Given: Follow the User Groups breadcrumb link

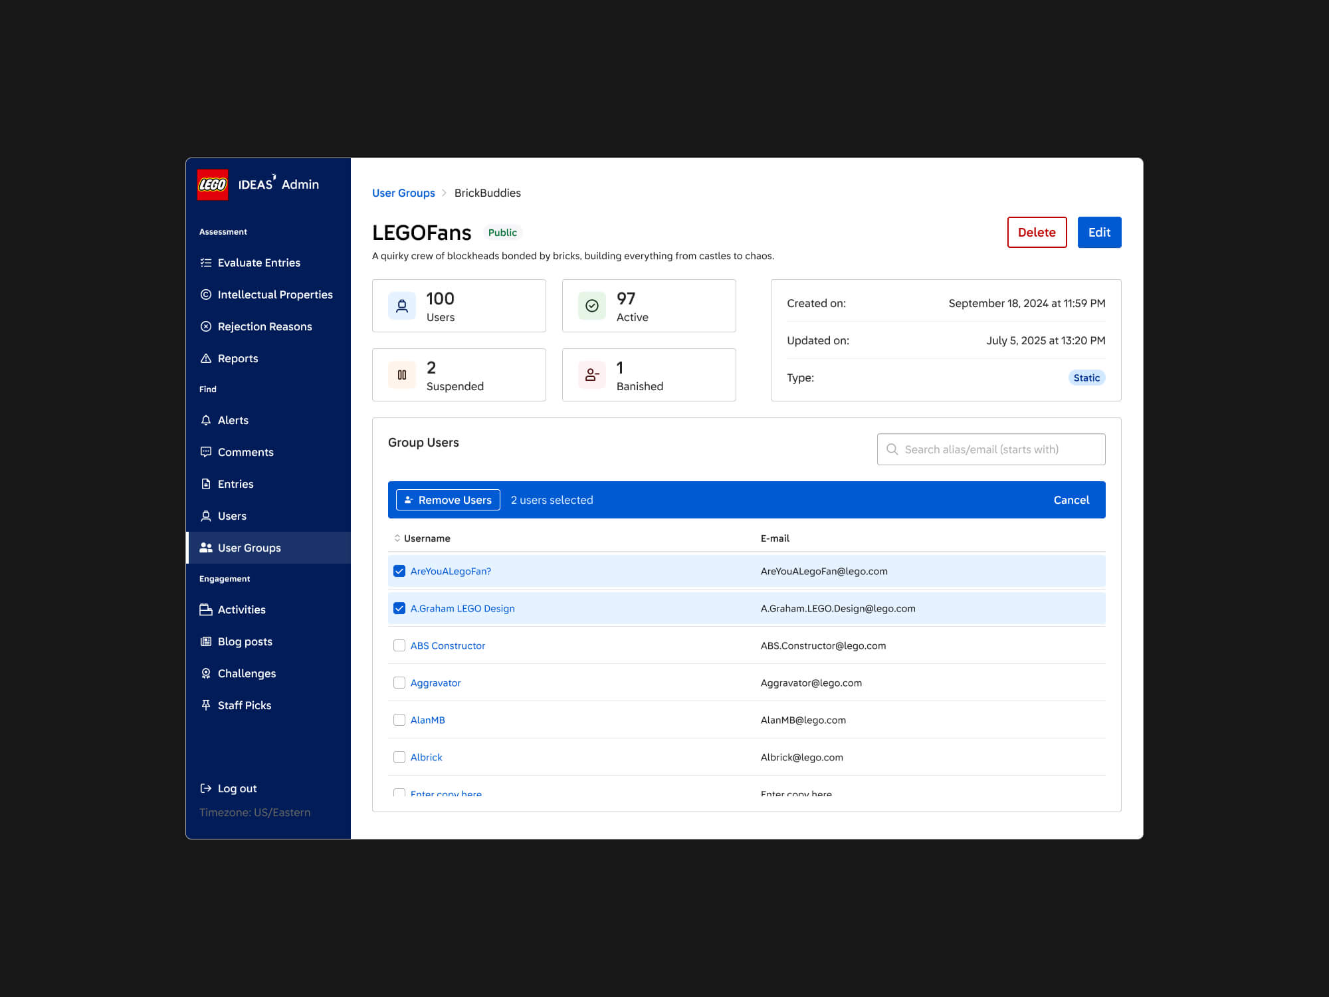Looking at the screenshot, I should (x=403, y=193).
